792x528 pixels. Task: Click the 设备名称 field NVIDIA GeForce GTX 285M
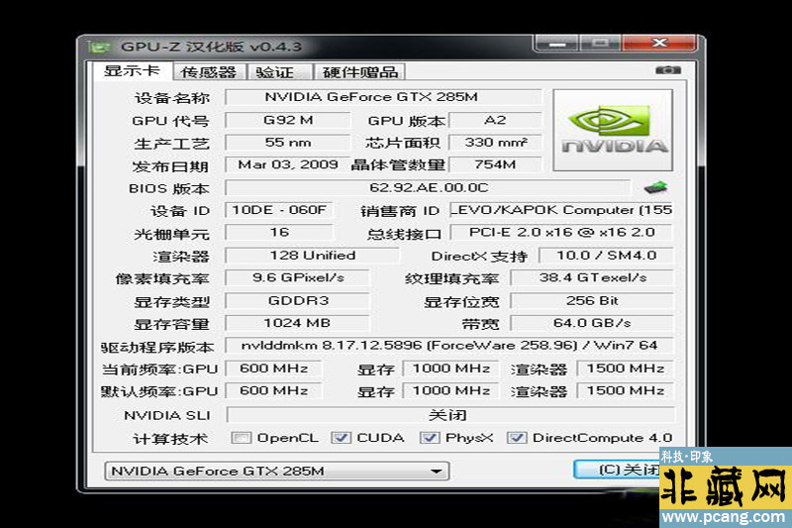383,97
